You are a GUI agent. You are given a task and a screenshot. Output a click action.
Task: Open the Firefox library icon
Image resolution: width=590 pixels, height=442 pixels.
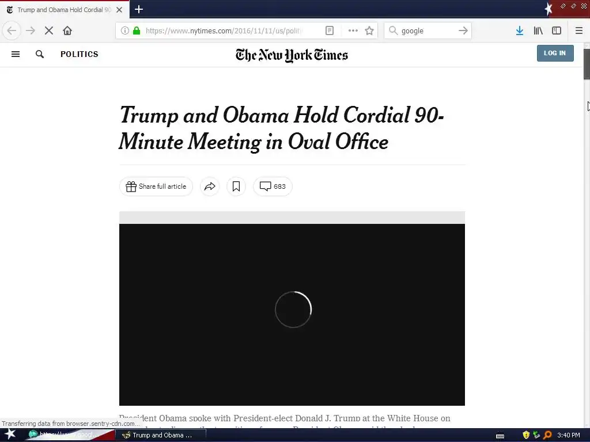click(x=538, y=31)
